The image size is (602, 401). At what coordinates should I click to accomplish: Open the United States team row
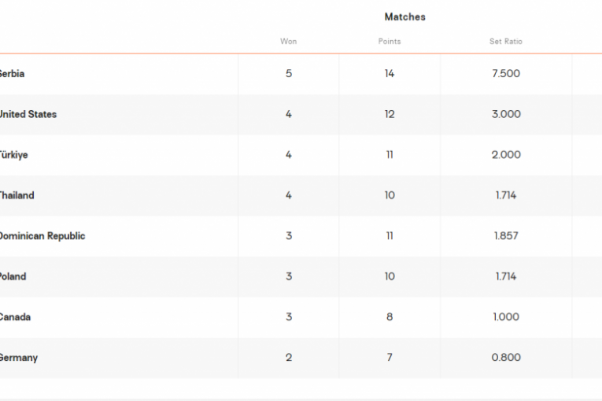[28, 114]
